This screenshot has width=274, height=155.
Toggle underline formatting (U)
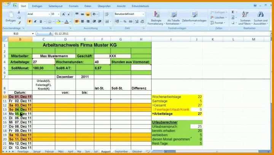41,22
